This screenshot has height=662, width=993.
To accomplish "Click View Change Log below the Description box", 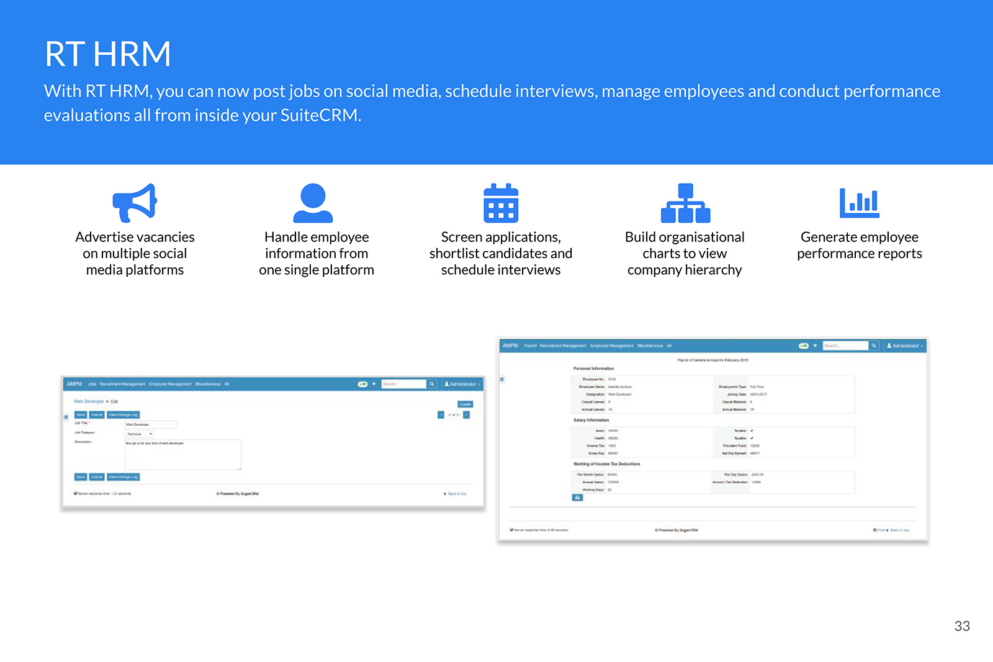I will 123,477.
